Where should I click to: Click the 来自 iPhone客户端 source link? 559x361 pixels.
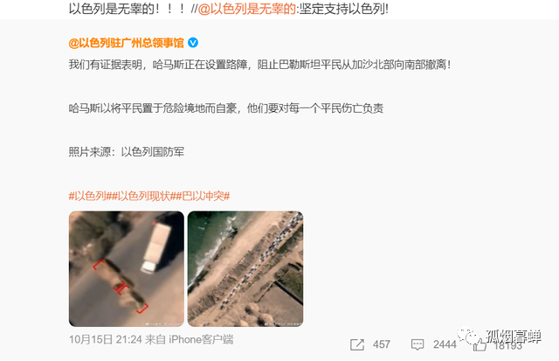click(x=189, y=339)
